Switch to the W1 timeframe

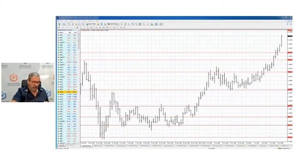(121, 27)
